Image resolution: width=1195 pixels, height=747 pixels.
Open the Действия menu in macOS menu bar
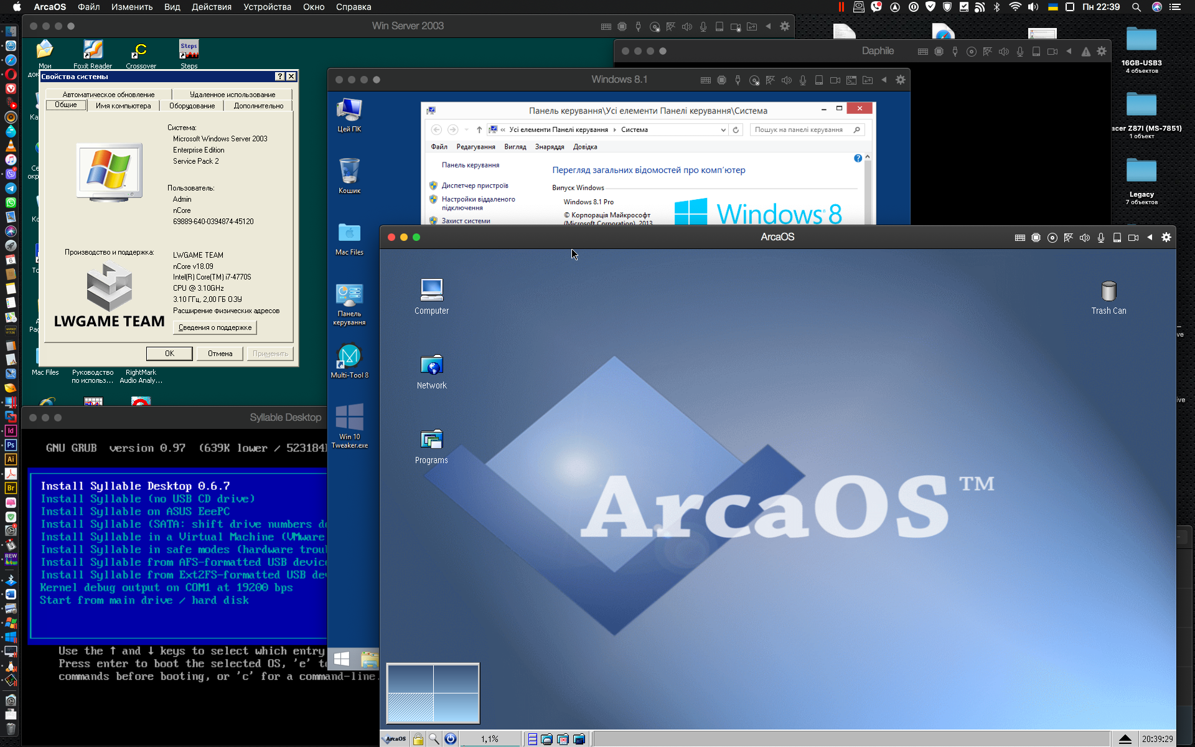pos(211,7)
